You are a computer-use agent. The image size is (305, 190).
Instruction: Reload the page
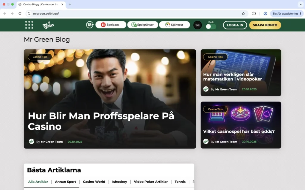20,14
